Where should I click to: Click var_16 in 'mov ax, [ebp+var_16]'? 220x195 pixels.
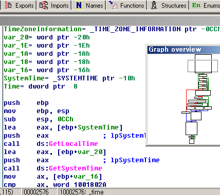[86, 177]
